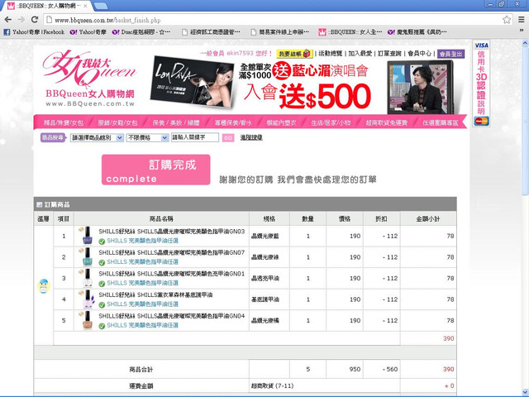Go to 會員中心 member center
The image size is (529, 397).
pyautogui.click(x=419, y=53)
